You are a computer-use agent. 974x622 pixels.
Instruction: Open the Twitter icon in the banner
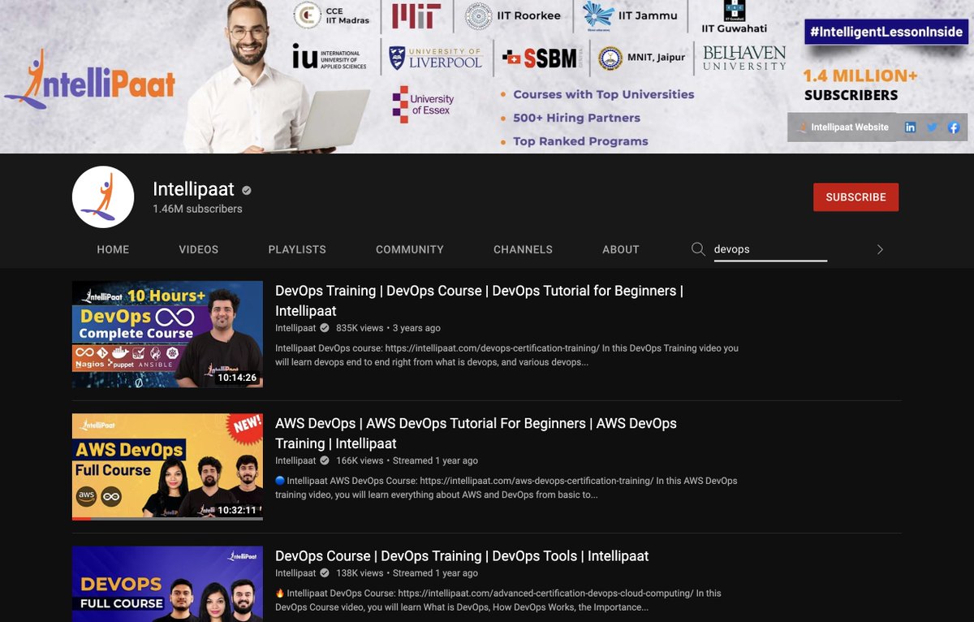click(x=932, y=127)
